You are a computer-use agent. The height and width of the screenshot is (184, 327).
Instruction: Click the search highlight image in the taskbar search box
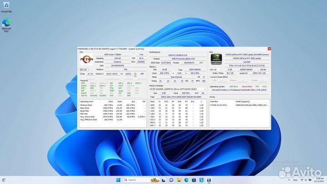click(155, 180)
